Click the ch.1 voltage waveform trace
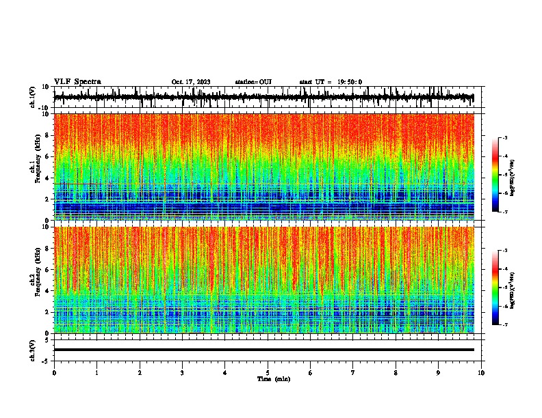This screenshot has width=542, height=418. click(x=263, y=97)
